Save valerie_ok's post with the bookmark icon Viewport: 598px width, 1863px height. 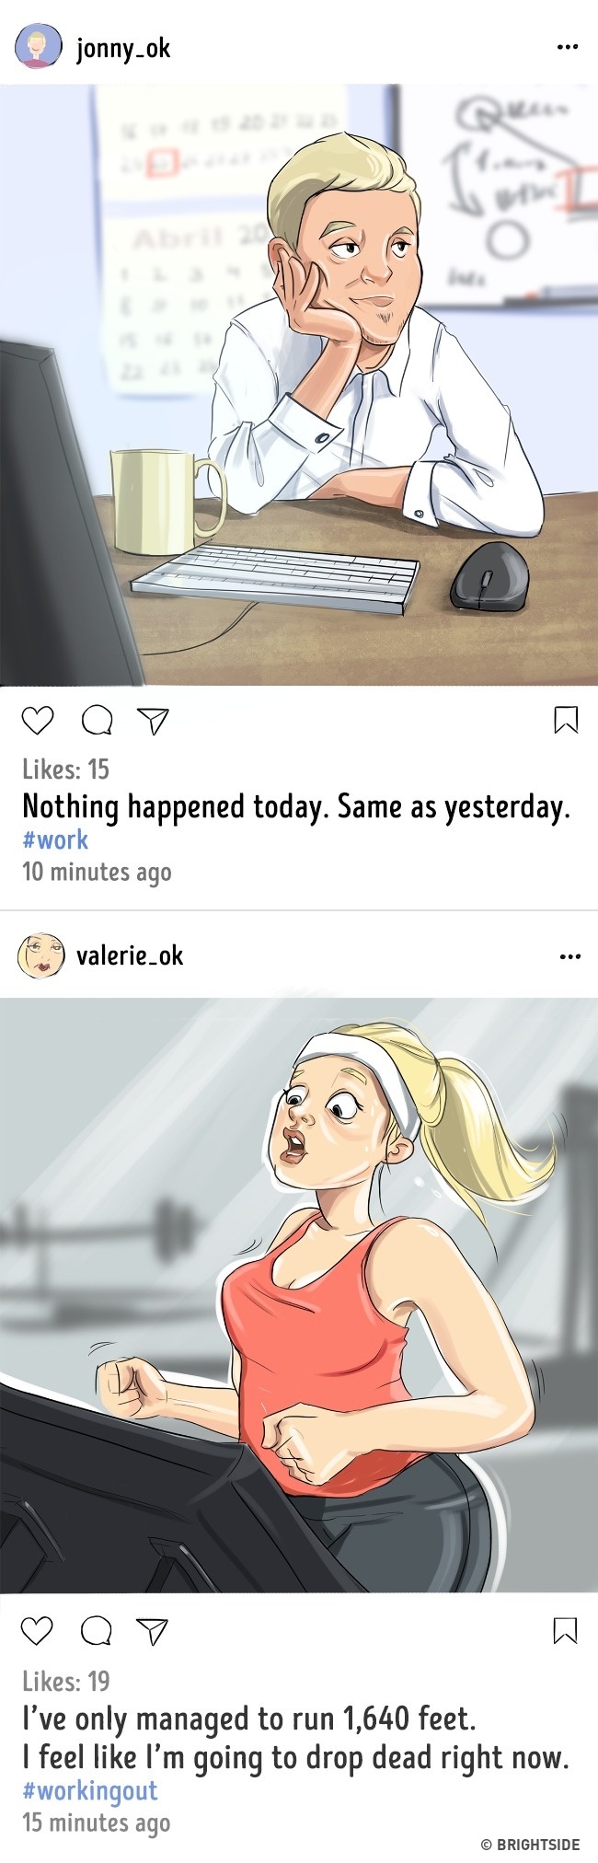coord(565,1630)
